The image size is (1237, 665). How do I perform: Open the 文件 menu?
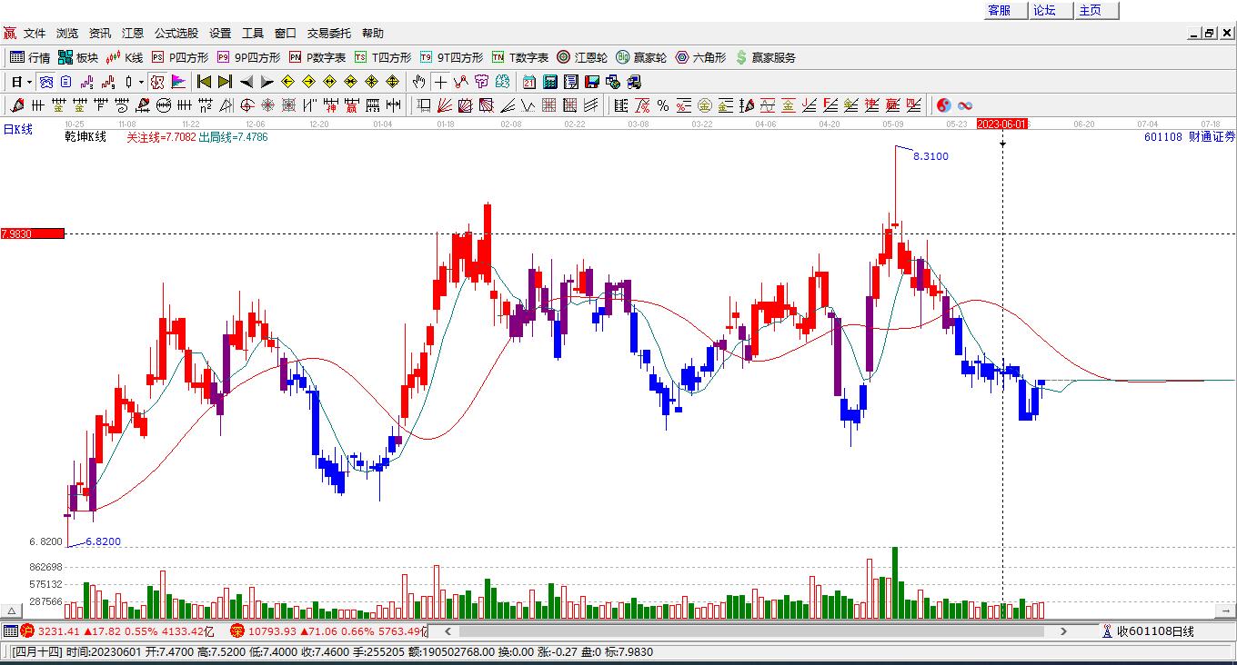(x=35, y=34)
